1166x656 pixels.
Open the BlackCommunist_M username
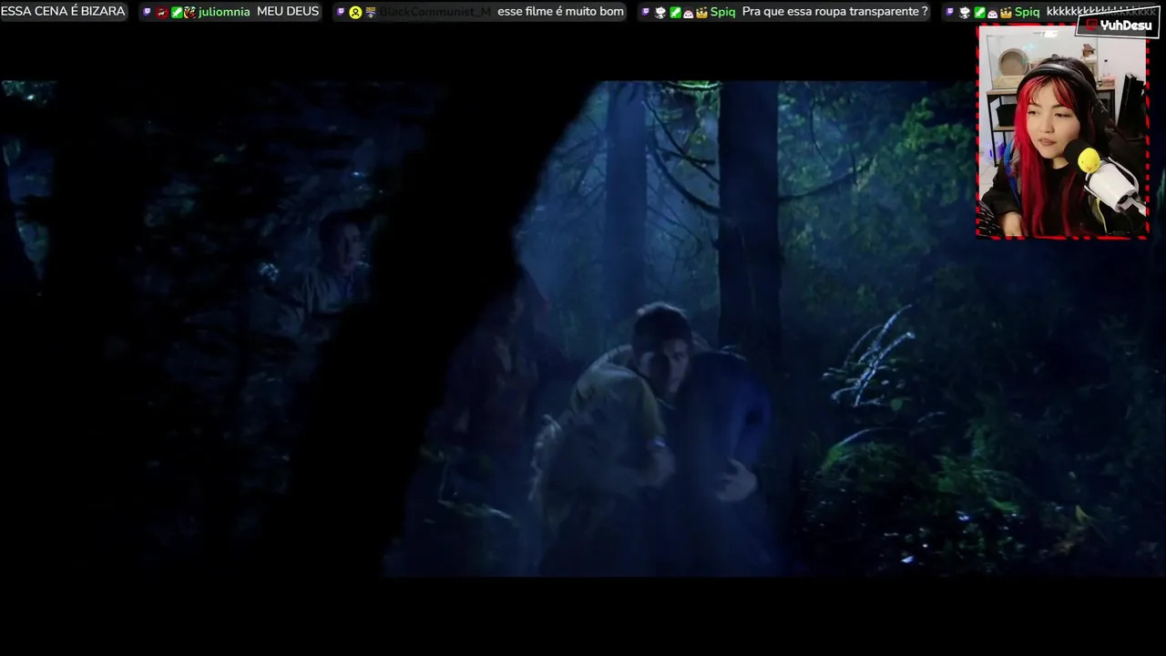[x=435, y=12]
